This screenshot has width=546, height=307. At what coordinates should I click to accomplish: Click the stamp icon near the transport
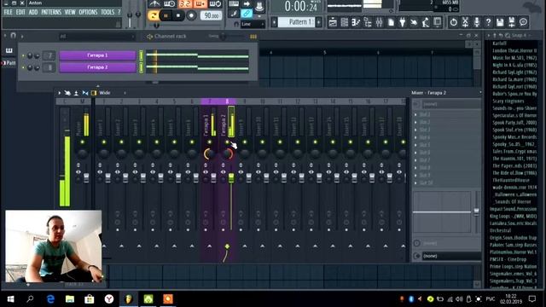[259, 6]
